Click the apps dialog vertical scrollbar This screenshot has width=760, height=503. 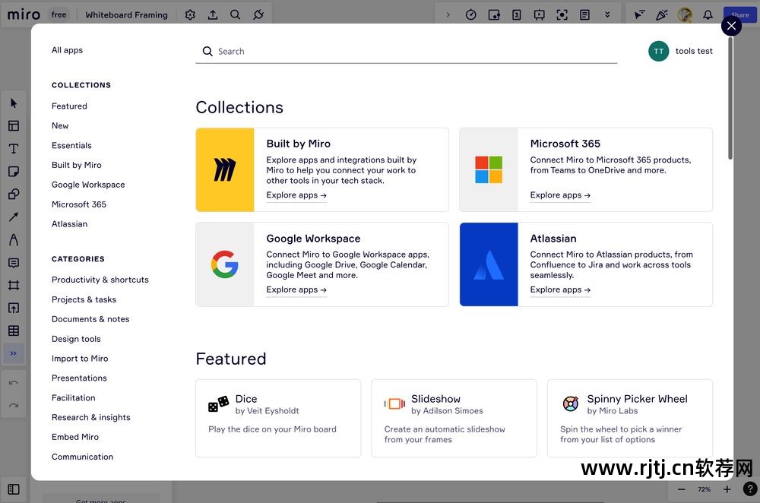(730, 98)
